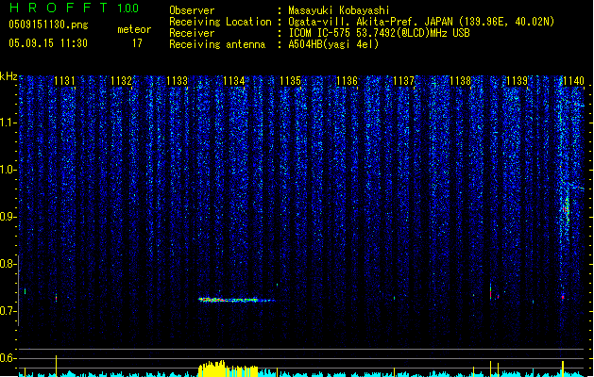Click the 1.0 frequency axis label

(8, 170)
